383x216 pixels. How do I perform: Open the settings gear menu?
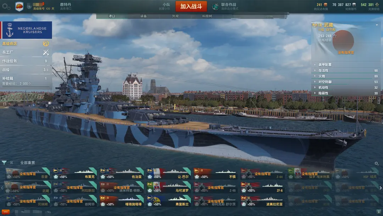(x=6, y=6)
